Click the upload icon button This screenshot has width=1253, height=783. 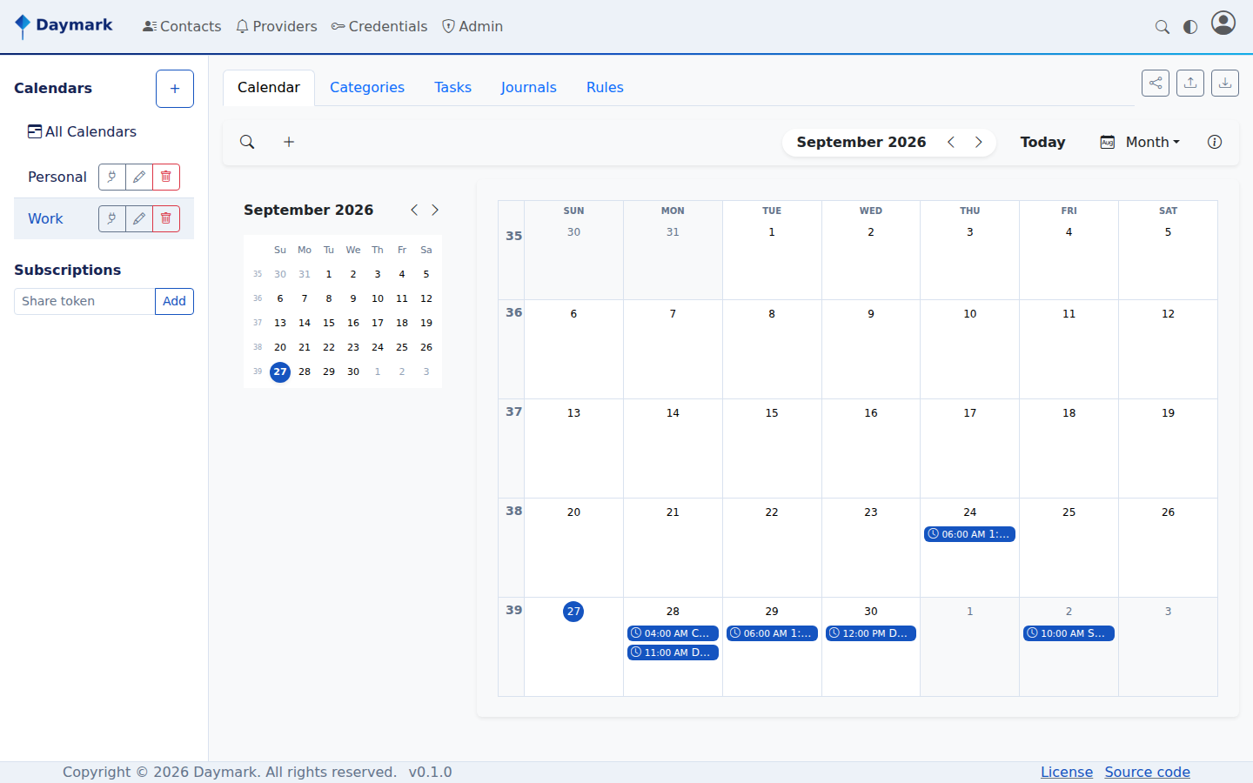[1190, 83]
